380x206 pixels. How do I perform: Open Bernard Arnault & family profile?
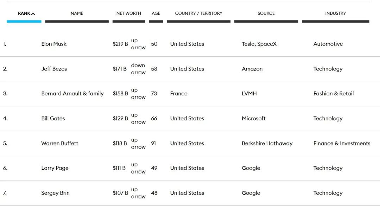(72, 94)
